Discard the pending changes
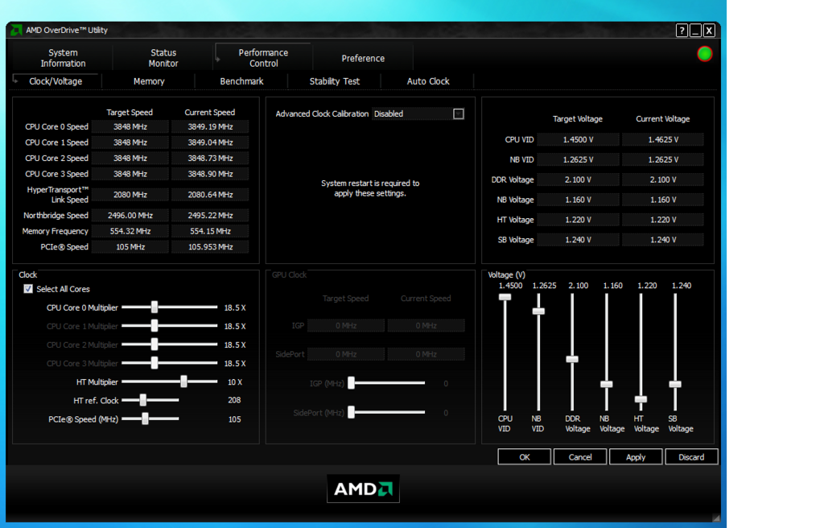824x528 pixels. click(691, 457)
